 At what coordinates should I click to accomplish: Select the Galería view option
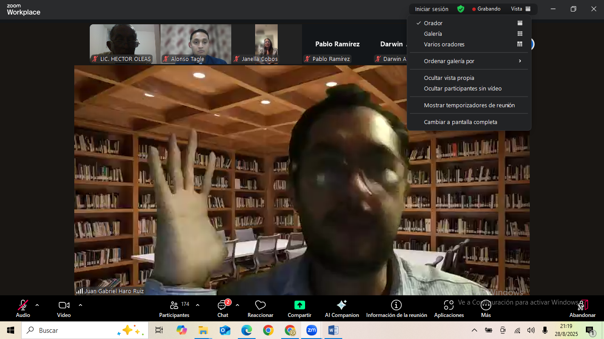(433, 34)
